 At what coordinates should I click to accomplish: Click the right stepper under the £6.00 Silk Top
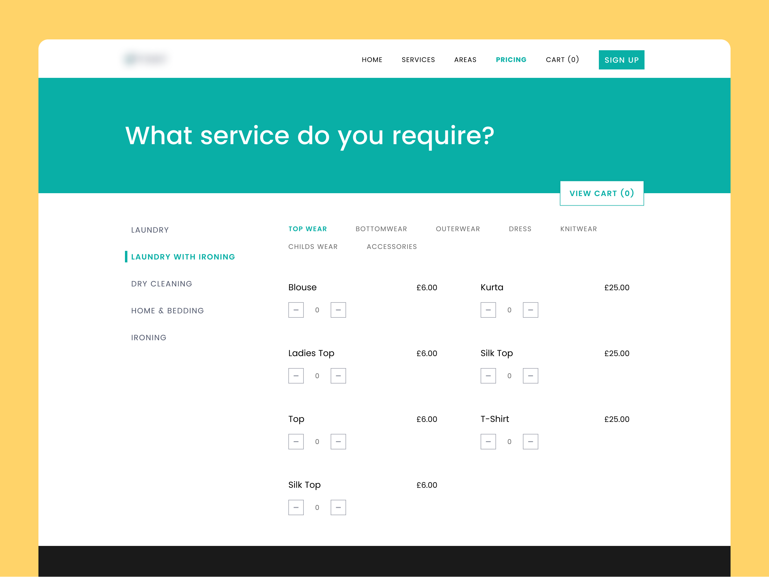(338, 507)
